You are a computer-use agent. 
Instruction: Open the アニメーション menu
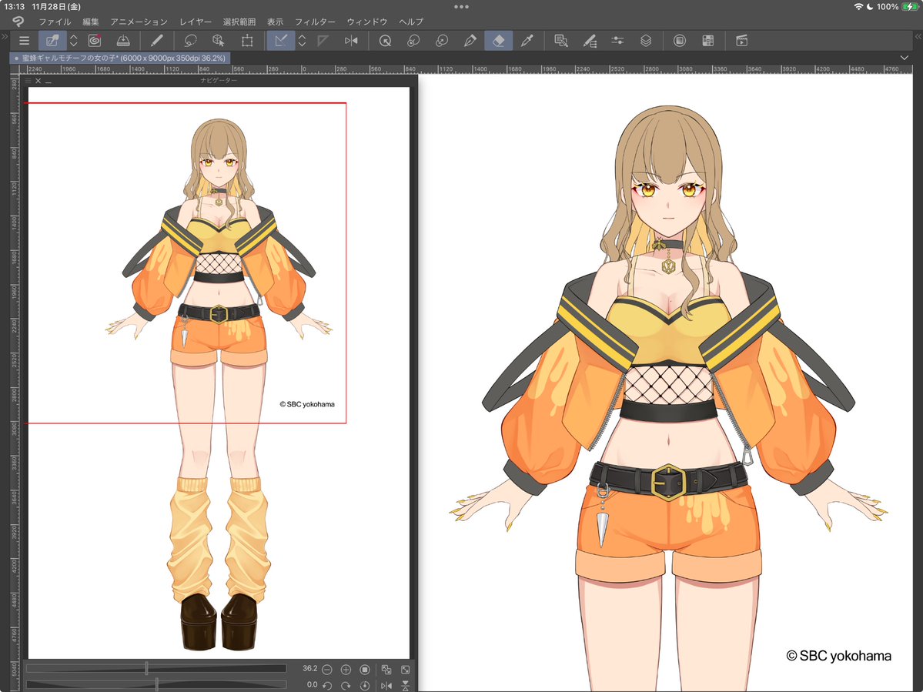coord(139,22)
